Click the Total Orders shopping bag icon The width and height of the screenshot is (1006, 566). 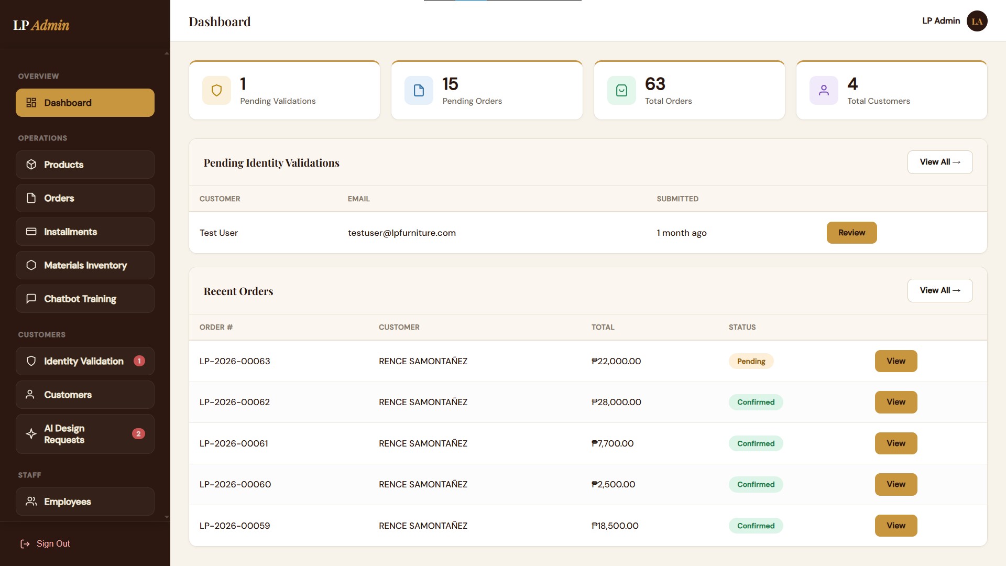(621, 91)
